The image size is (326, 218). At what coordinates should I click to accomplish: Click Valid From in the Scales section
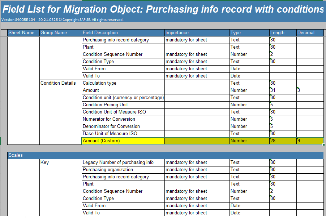tap(123, 206)
